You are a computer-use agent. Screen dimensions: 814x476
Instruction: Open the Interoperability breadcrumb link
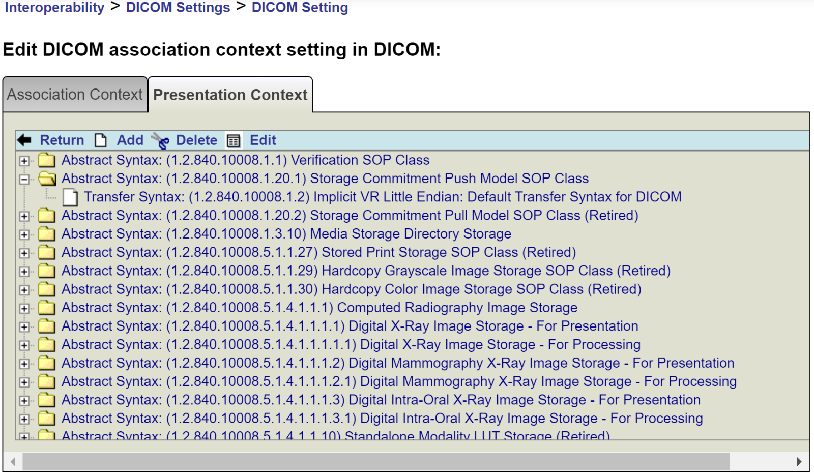pos(54,8)
